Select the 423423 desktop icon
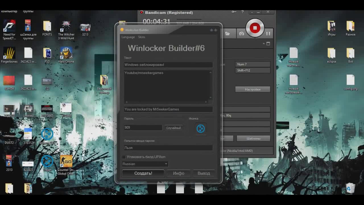 (28, 166)
